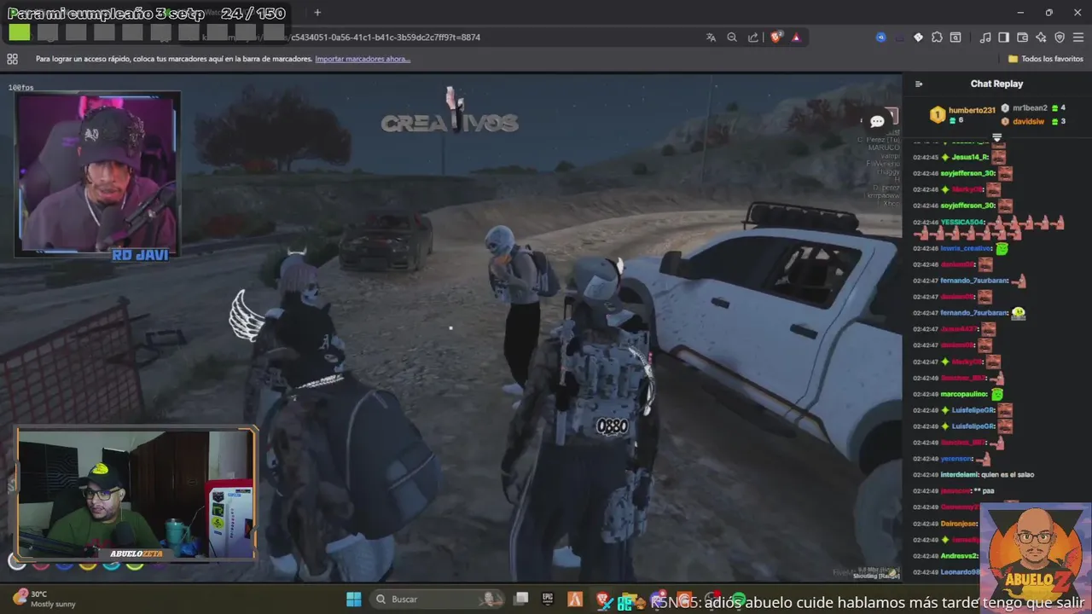Open the apps grid in bookmarks bar
Screen dimensions: 1092x614
(x=12, y=59)
